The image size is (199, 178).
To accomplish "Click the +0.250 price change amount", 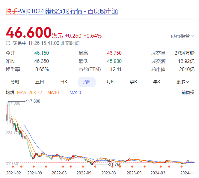I will (x=73, y=36).
